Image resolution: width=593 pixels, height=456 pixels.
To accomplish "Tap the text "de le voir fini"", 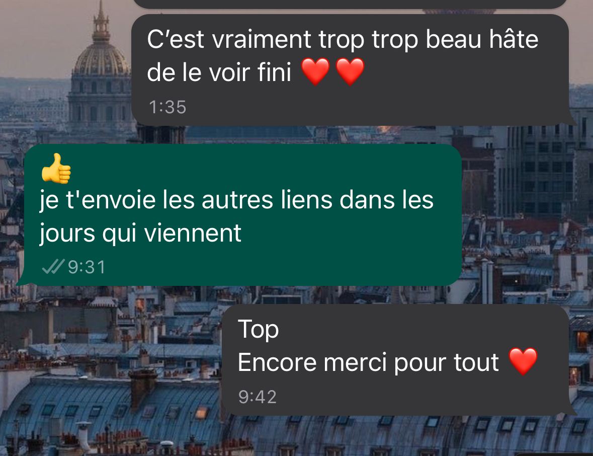I will pos(219,72).
